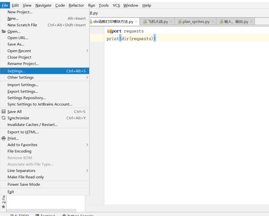This screenshot has width=269, height=216.
Task: Close the dir函数打印模块方法.py tab
Action: (136, 21)
